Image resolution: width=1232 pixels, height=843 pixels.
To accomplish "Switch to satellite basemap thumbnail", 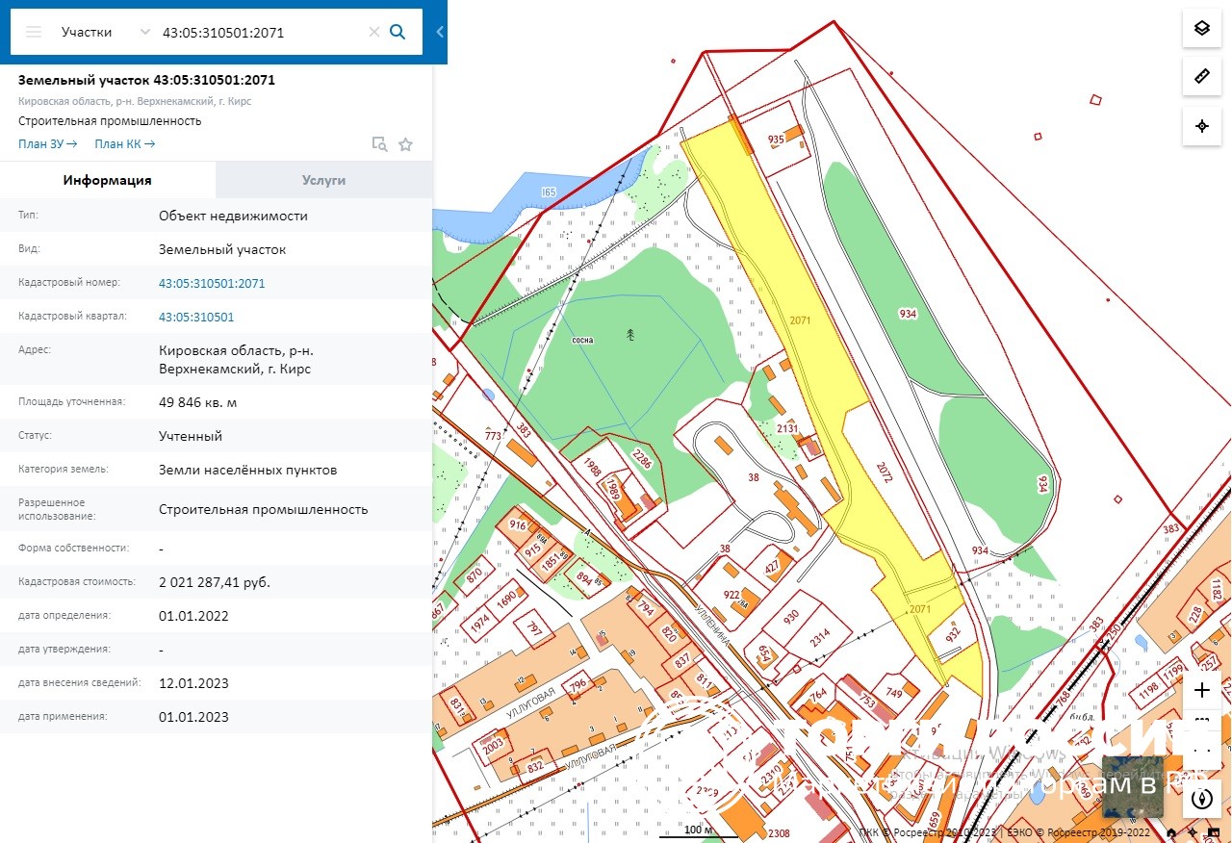I will tap(1132, 786).
